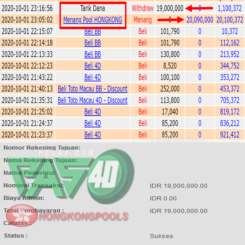Viewport: 245px width, 245px height.
Task: Click the Nama Penerima label
Action: click(x=30, y=173)
